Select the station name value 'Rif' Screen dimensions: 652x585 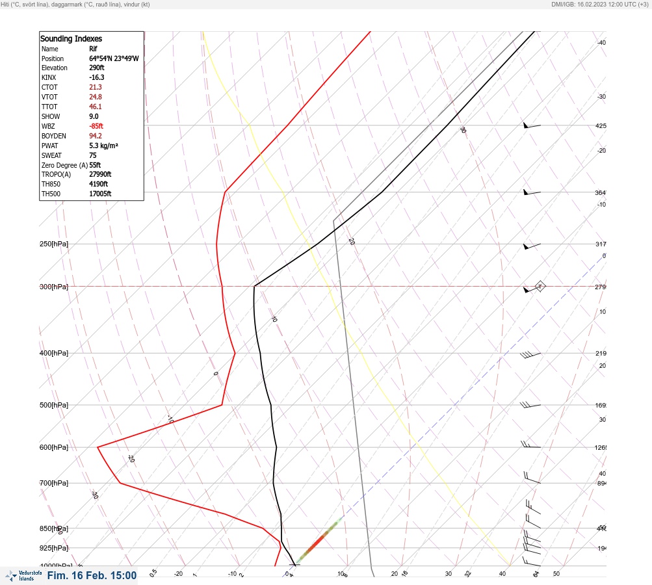click(x=93, y=49)
